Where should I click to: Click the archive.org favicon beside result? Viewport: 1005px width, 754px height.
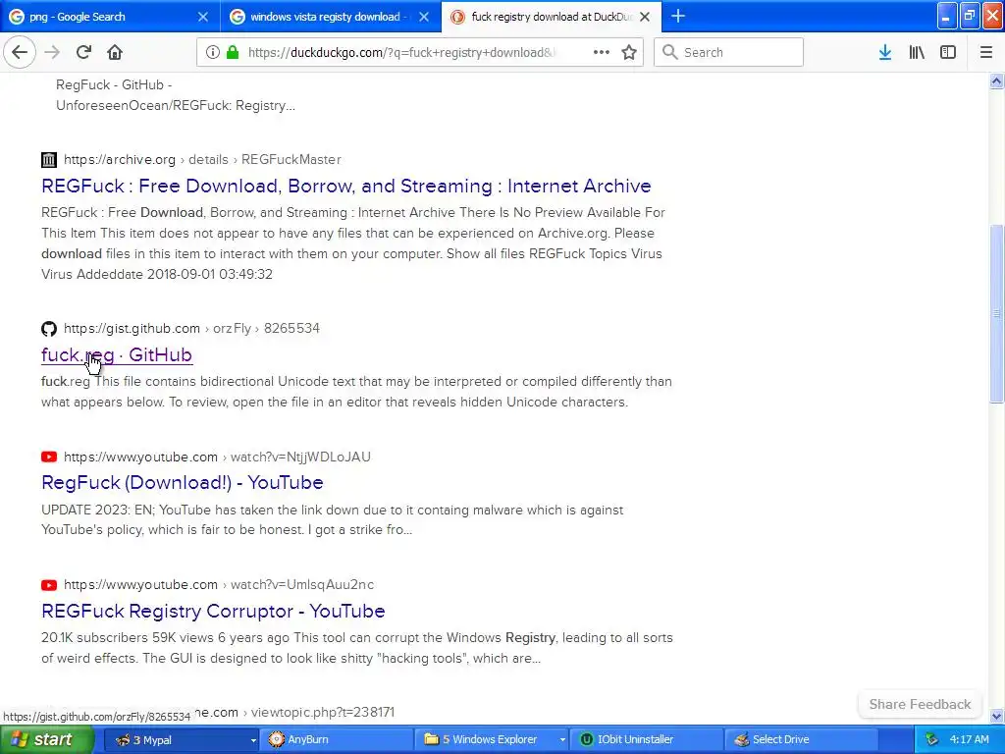pyautogui.click(x=49, y=160)
